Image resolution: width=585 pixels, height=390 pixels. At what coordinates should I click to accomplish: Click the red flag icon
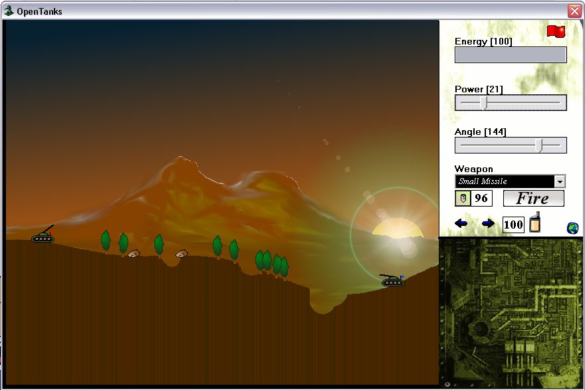pyautogui.click(x=555, y=31)
